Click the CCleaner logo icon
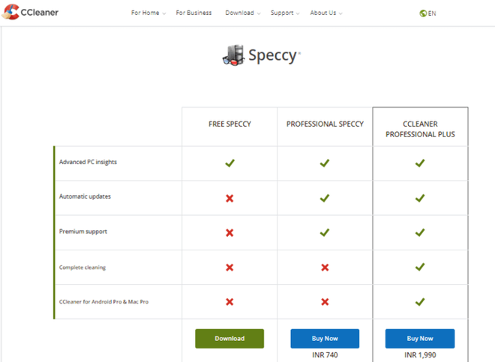 10,13
